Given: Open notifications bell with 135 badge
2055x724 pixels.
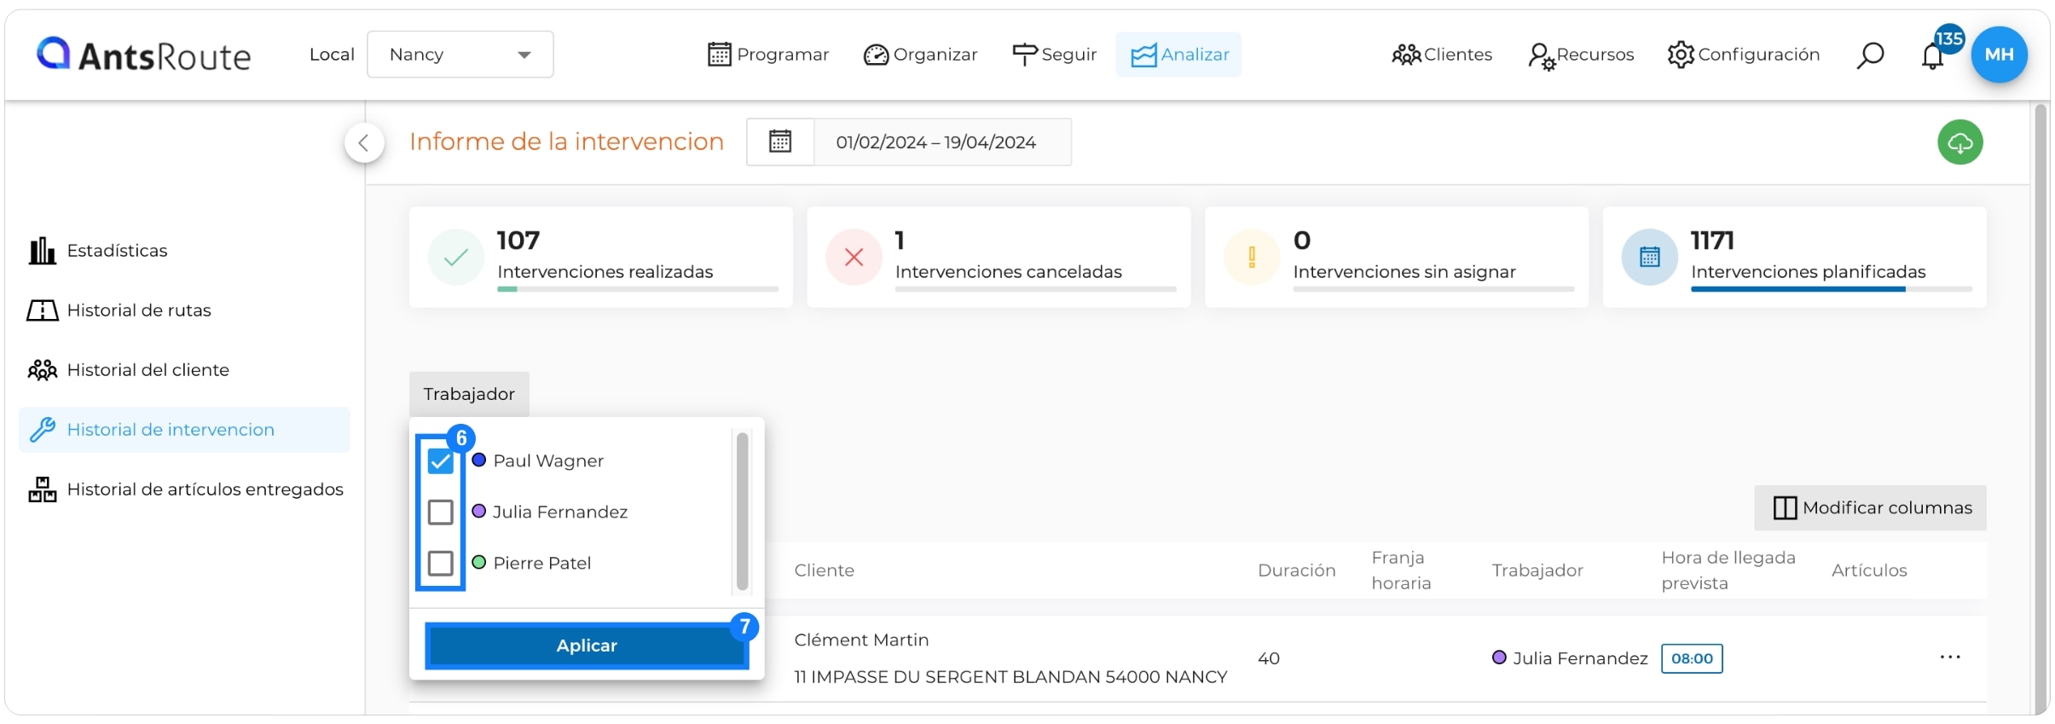Looking at the screenshot, I should click(1933, 55).
